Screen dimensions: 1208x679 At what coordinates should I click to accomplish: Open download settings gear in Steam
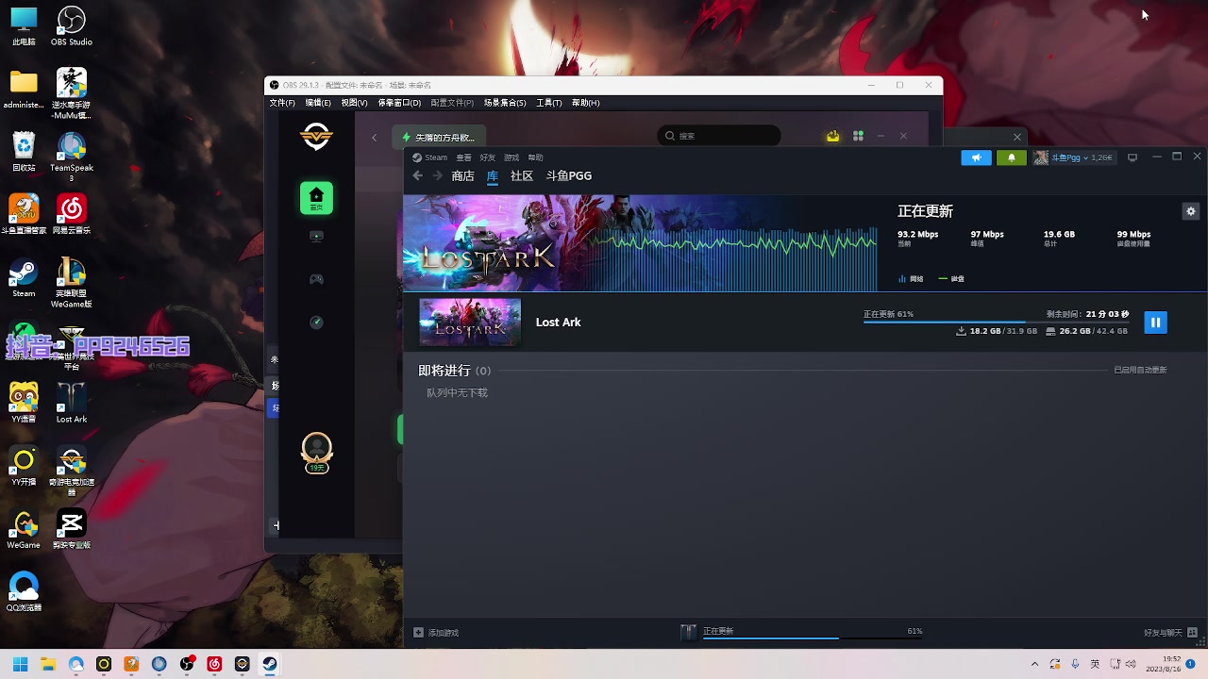click(1190, 211)
